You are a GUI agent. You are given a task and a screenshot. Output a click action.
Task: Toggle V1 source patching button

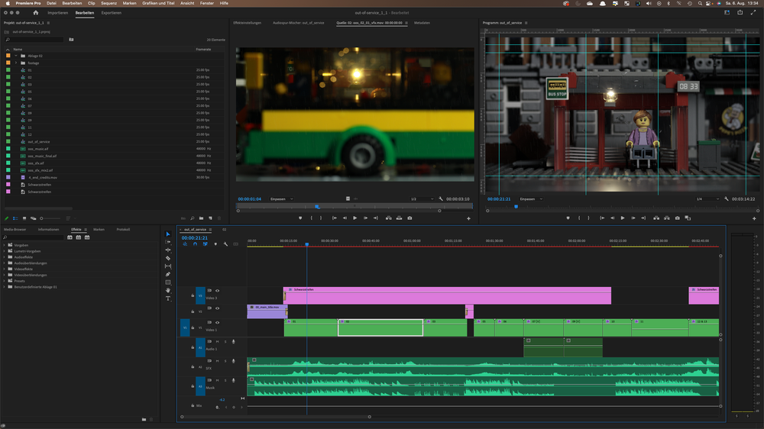pos(185,327)
